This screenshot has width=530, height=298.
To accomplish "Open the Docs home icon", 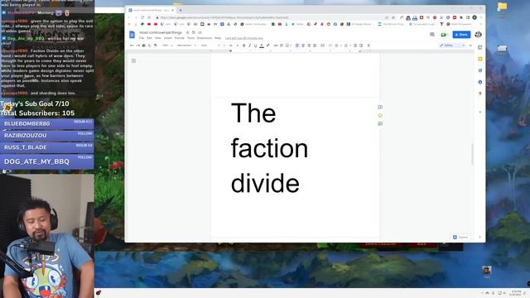I will coord(132,35).
